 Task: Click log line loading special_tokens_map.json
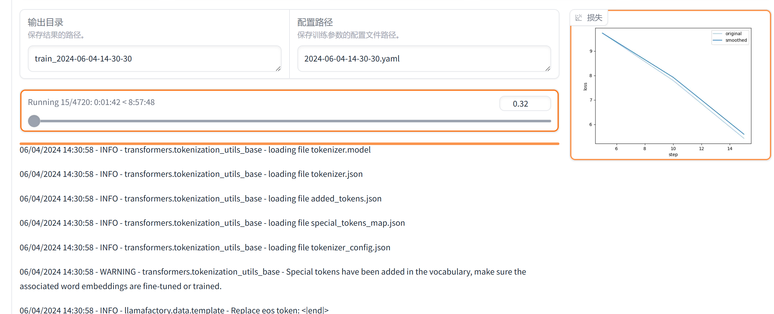click(x=212, y=223)
